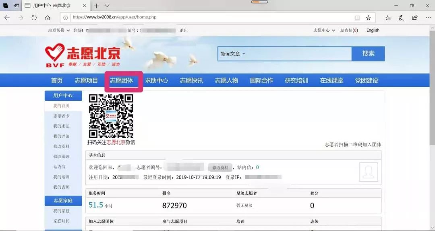Expand the 站点切换 dropdown
The width and height of the screenshot is (435, 231).
pyautogui.click(x=59, y=30)
